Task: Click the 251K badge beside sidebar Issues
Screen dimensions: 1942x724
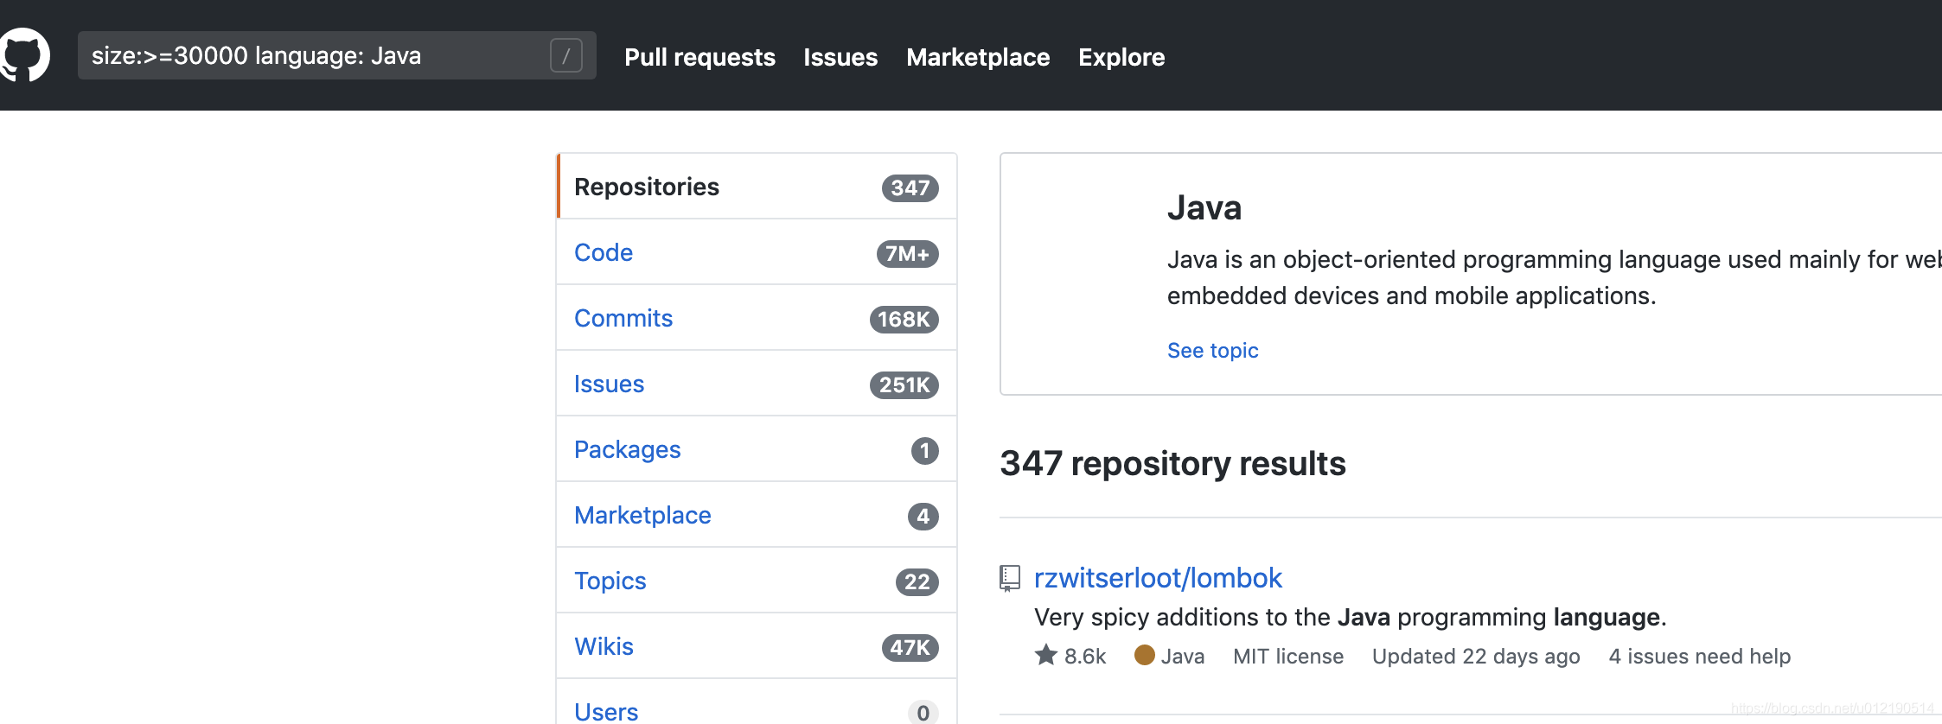Action: click(x=904, y=384)
